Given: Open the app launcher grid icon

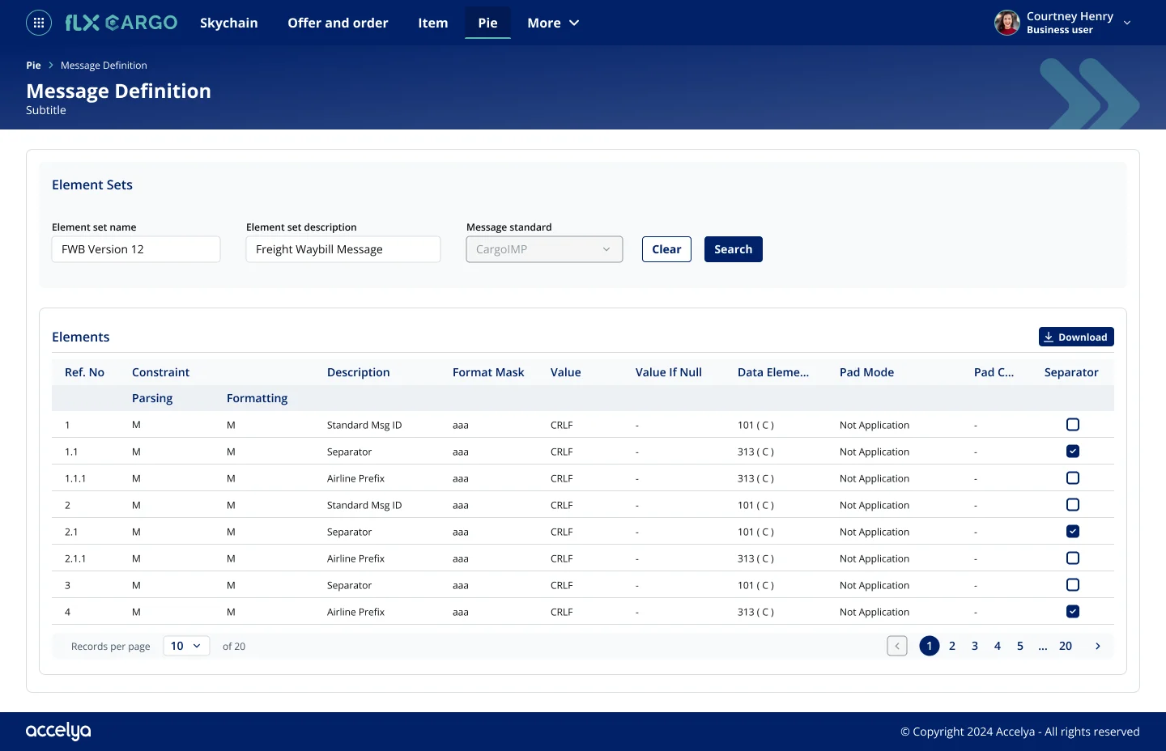Looking at the screenshot, I should tap(39, 23).
